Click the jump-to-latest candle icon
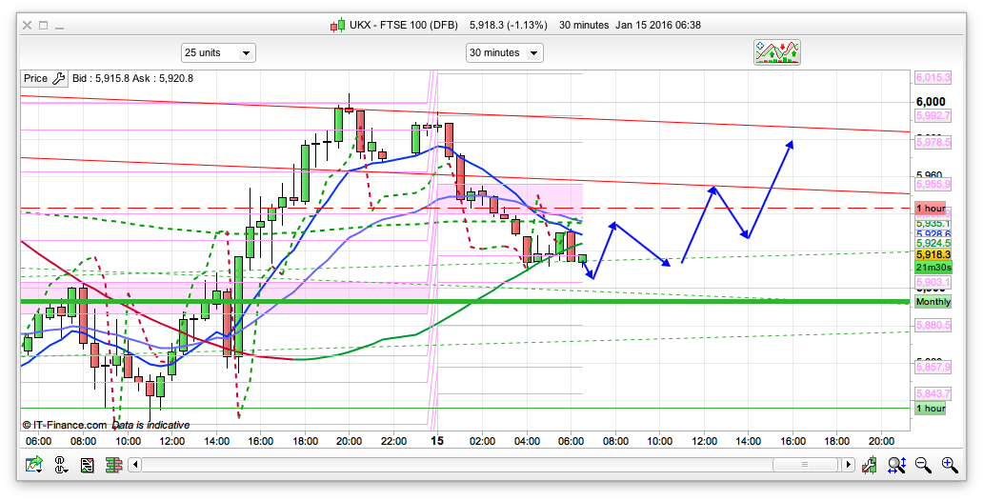The width and height of the screenshot is (983, 501). click(x=871, y=465)
